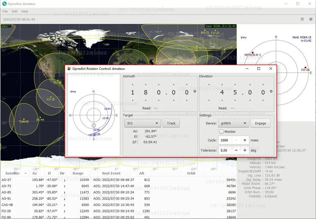316x219 pixels.
Task: Decrease the elevation hundredths digit
Action: pos(263,100)
